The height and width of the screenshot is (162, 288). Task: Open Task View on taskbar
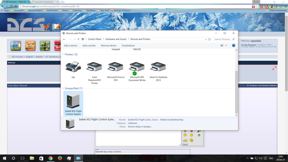[22, 158]
